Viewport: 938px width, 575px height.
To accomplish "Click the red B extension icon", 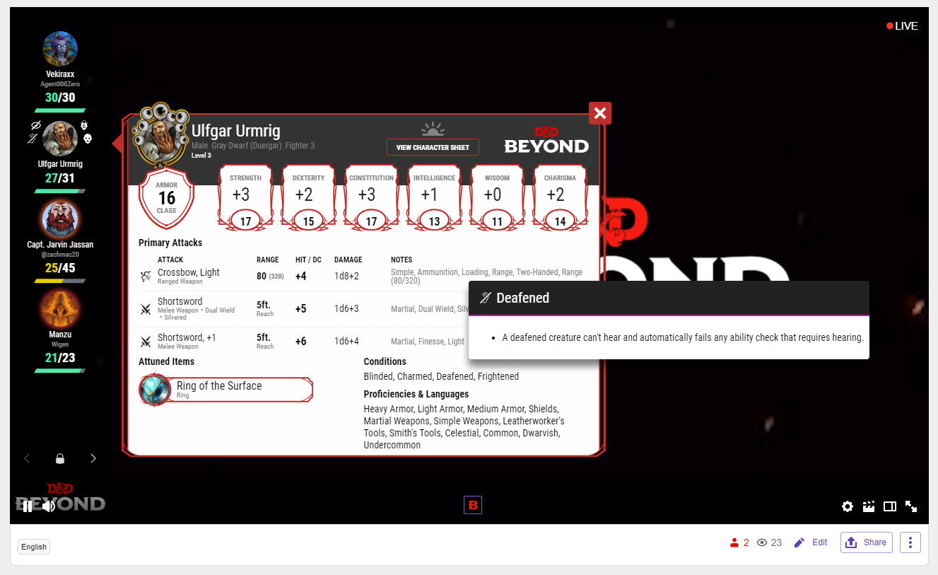I will [473, 505].
